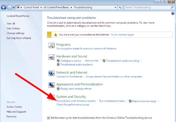Click Configure a device
The width and height of the screenshot is (176, 122).
click(71, 61)
